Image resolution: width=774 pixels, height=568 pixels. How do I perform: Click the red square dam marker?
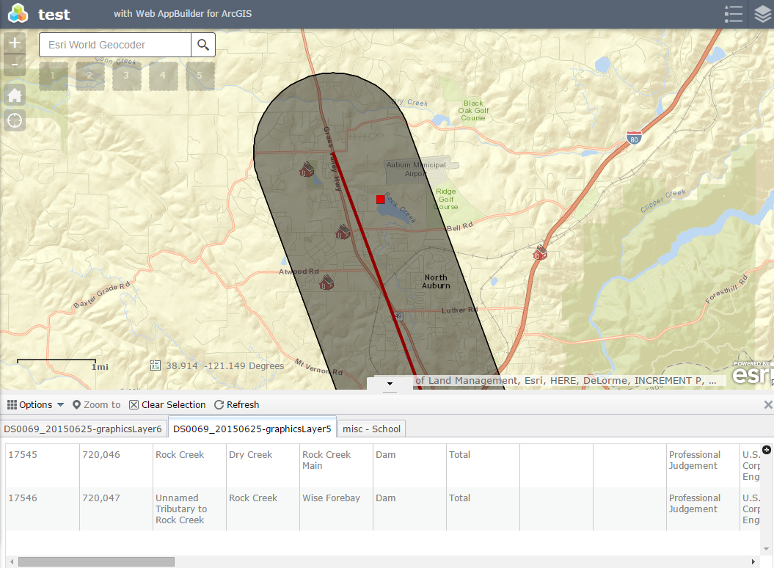[x=381, y=200]
